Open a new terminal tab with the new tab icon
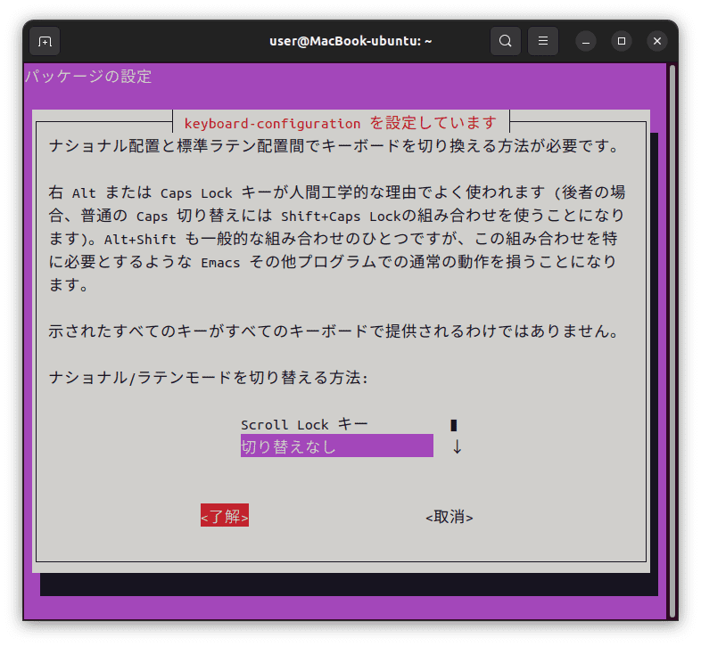The image size is (701, 646). pyautogui.click(x=45, y=41)
